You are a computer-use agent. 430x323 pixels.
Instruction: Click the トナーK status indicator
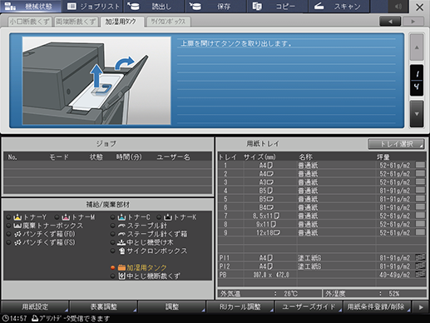[x=159, y=217]
